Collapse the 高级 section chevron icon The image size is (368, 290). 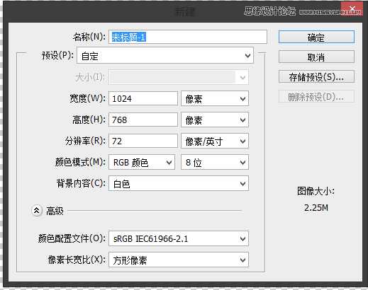(37, 210)
